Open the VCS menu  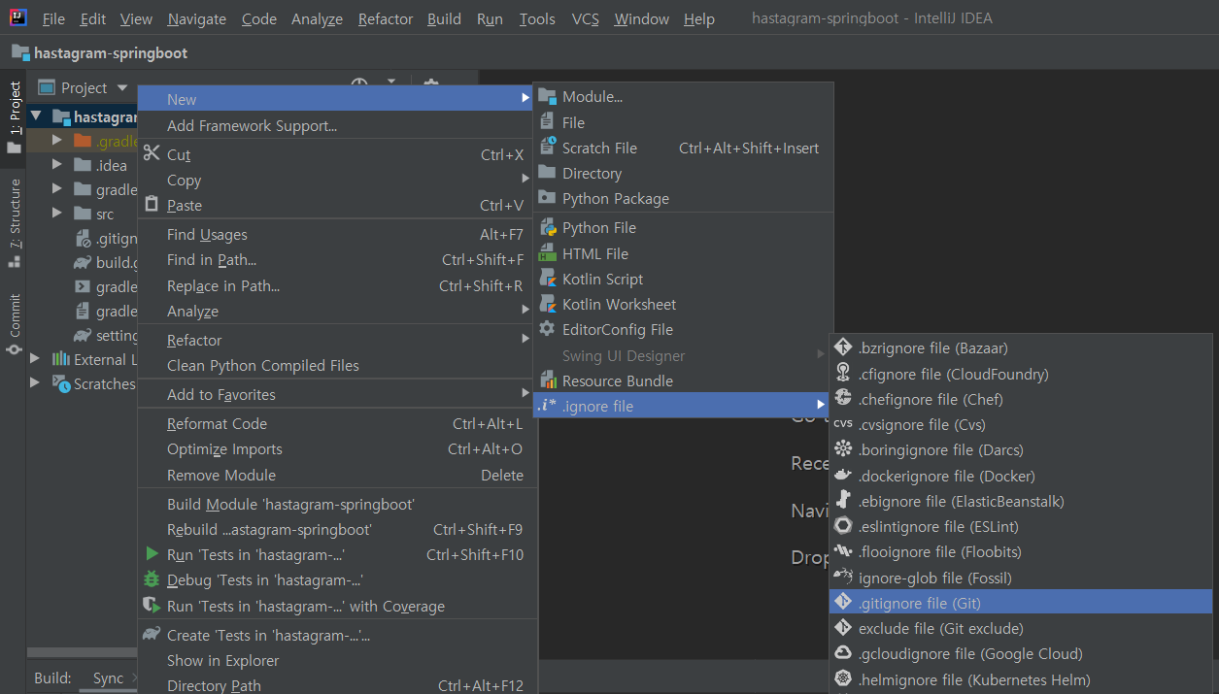[x=585, y=18]
